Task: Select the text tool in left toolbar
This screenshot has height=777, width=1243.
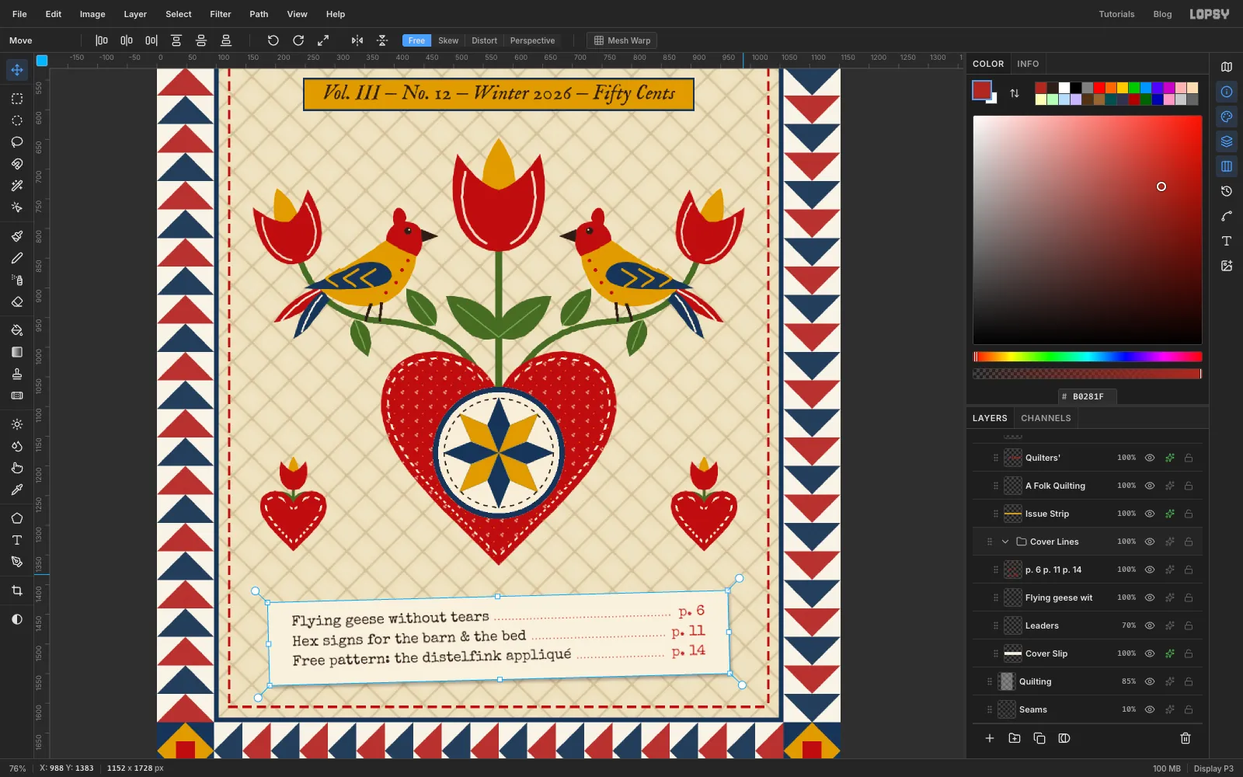Action: pyautogui.click(x=17, y=540)
